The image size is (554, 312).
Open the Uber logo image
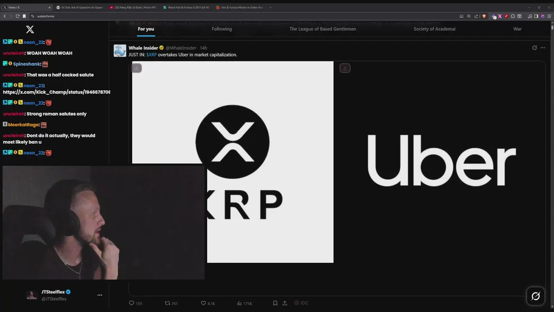441,162
